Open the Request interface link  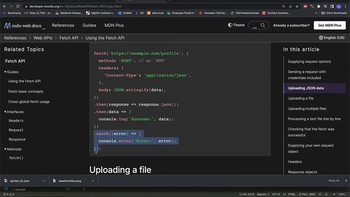[16, 130]
